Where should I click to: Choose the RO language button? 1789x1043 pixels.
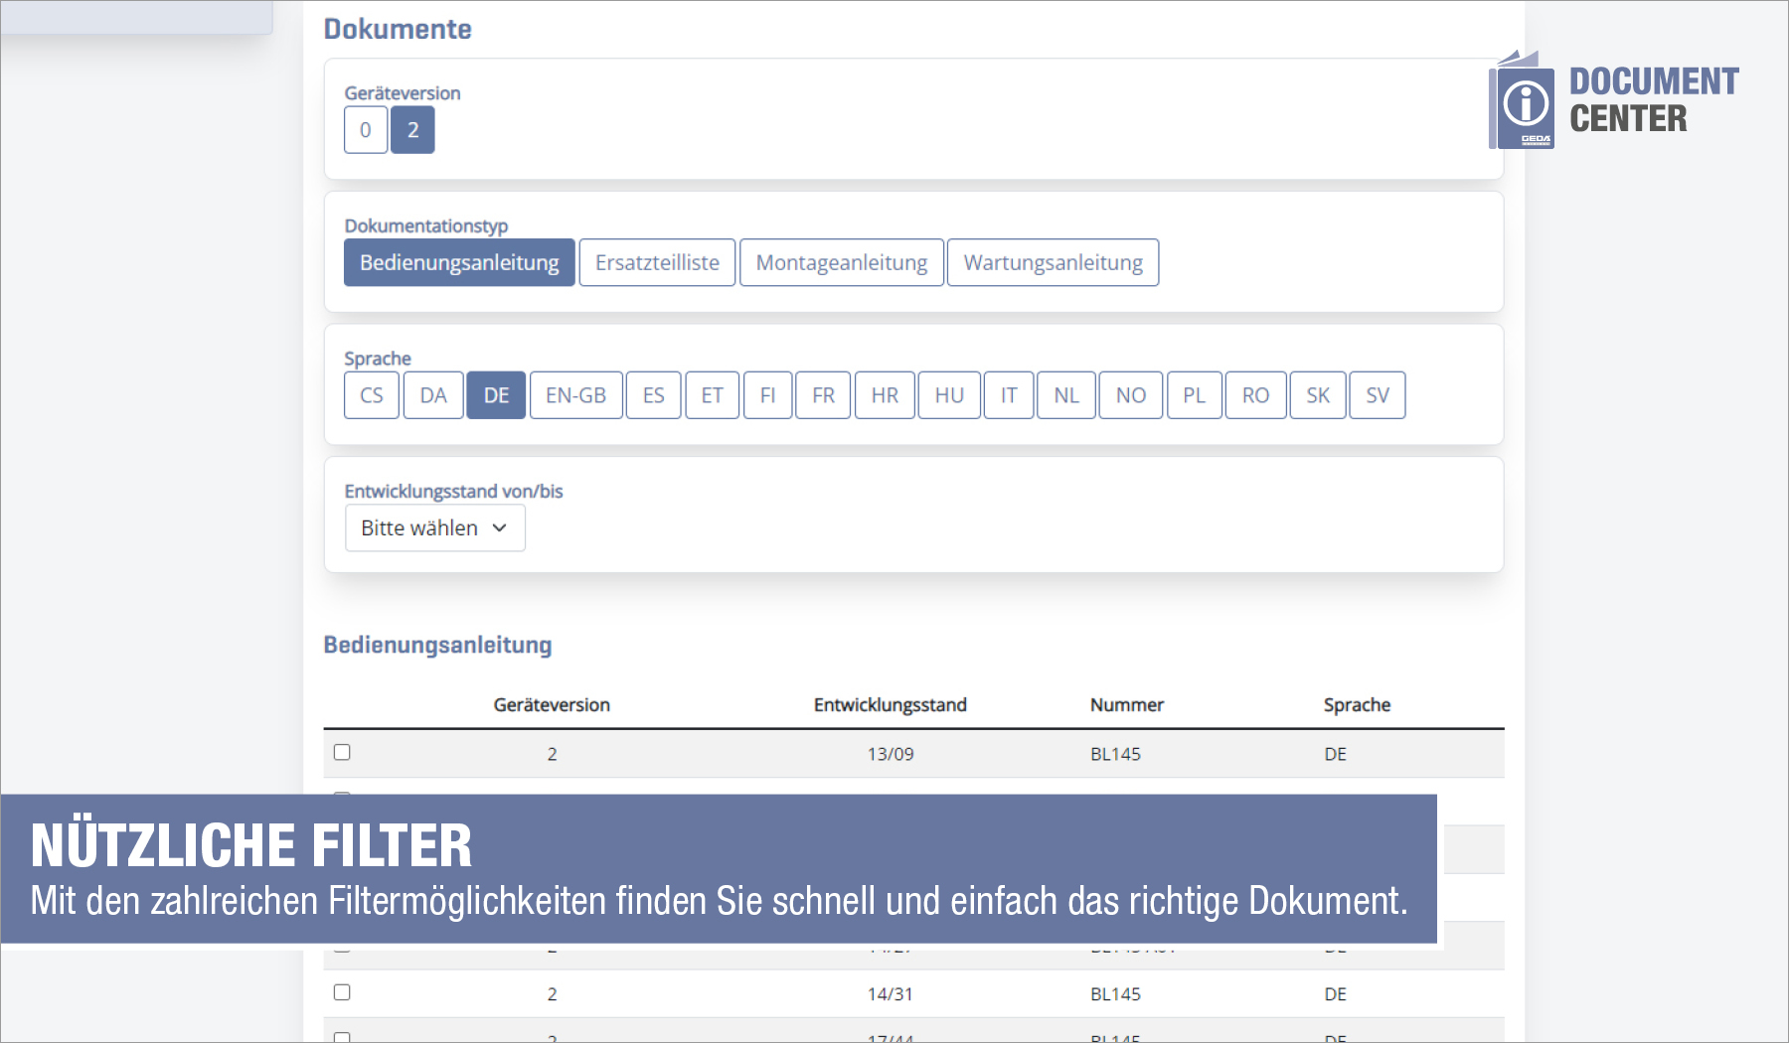(1256, 395)
